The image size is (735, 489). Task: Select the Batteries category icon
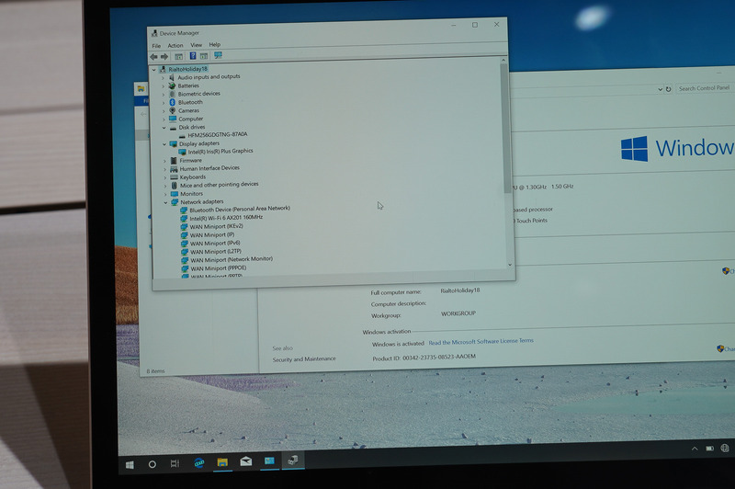[172, 85]
